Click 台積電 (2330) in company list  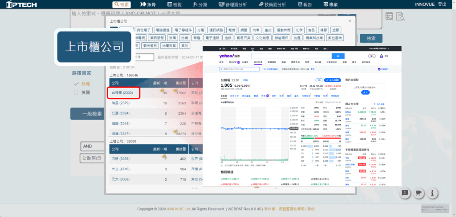pos(123,92)
